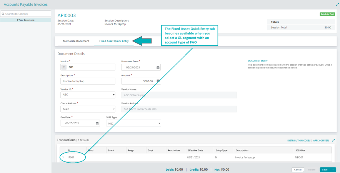Screen dimensions: 340x173
Task: Click the Save button
Action: pyautogui.click(x=325, y=170)
